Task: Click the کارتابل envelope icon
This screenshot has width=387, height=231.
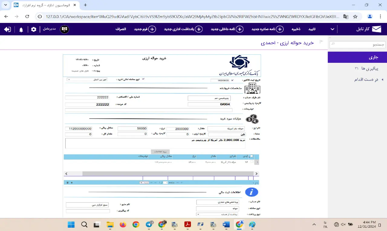Action: click(x=376, y=29)
